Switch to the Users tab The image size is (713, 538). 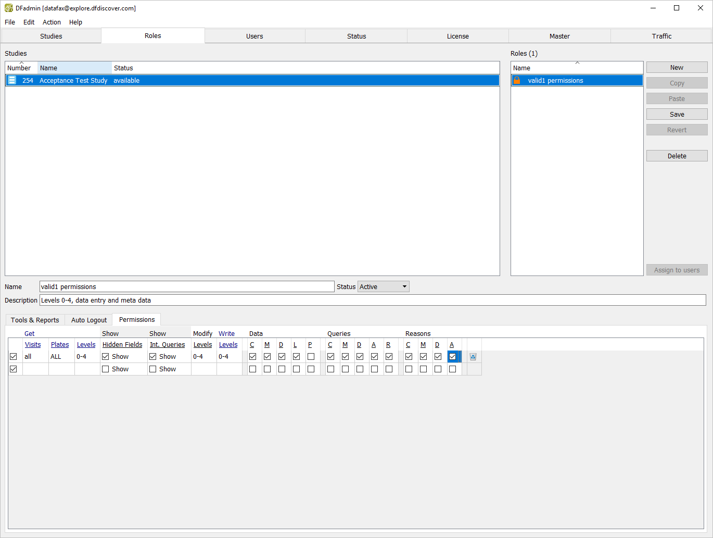pyautogui.click(x=254, y=36)
